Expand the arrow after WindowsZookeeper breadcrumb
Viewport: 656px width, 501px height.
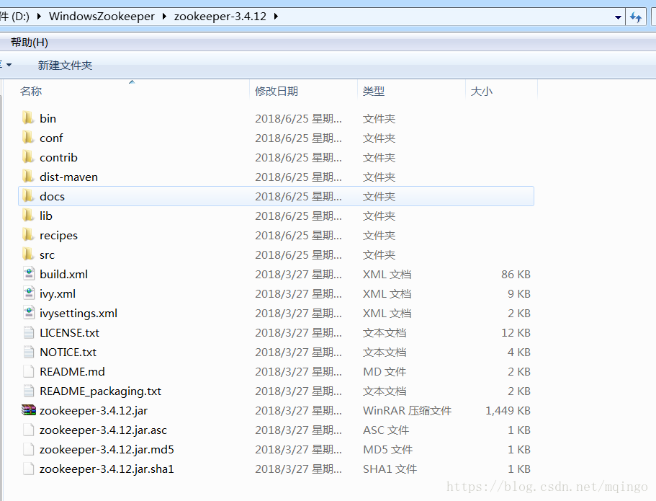click(164, 17)
